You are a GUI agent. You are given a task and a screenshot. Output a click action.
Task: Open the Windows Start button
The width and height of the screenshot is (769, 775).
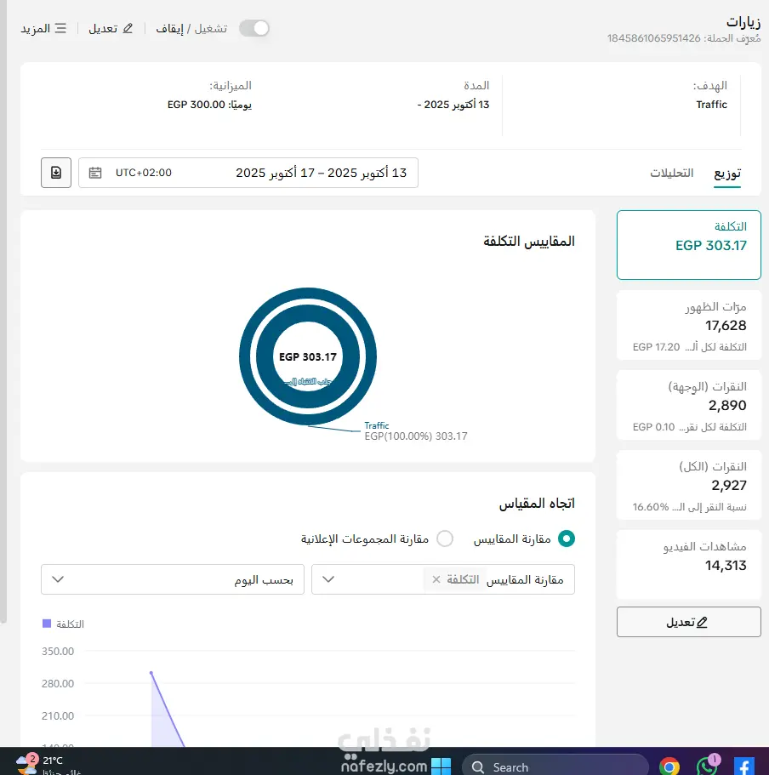point(441,766)
